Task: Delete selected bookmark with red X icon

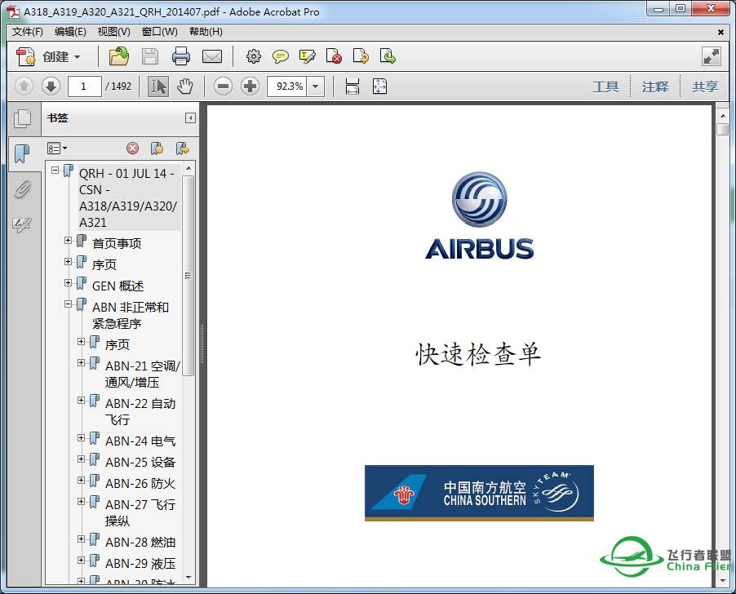Action: point(131,148)
